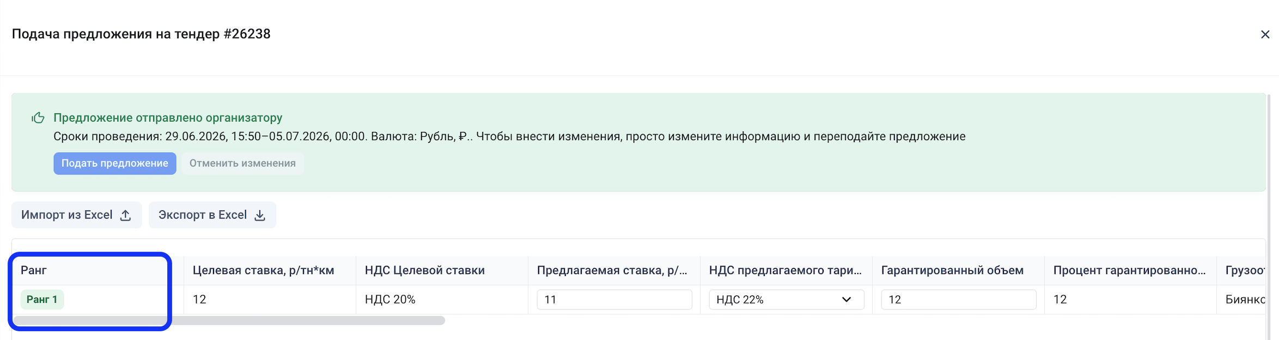1279x340 pixels.
Task: Click the Процент гарантированного column header
Action: [1130, 270]
